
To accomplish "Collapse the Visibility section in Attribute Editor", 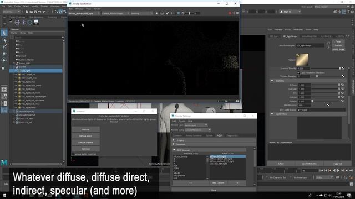I will (x=272, y=81).
